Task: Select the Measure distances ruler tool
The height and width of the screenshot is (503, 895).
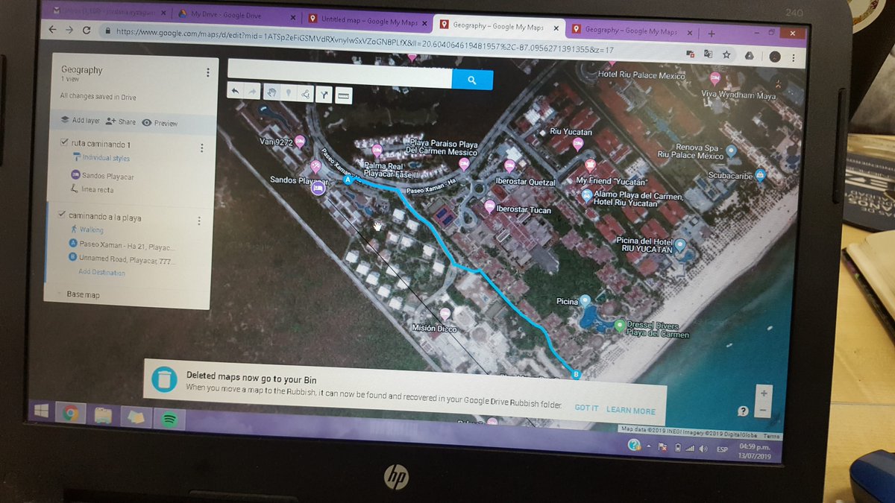Action: coord(344,96)
